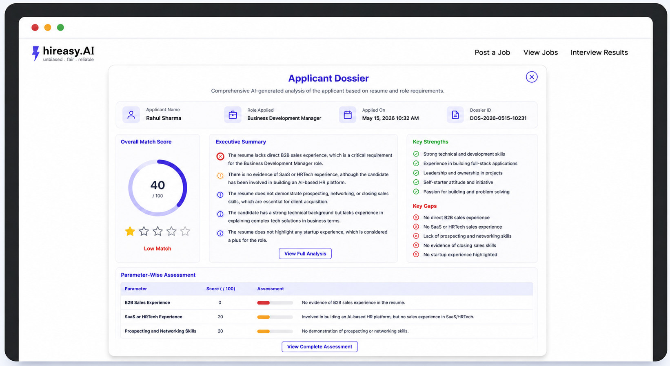Screen dimensions: 670x366
Task: Click the macOS red window close dot
Action: 35,27
